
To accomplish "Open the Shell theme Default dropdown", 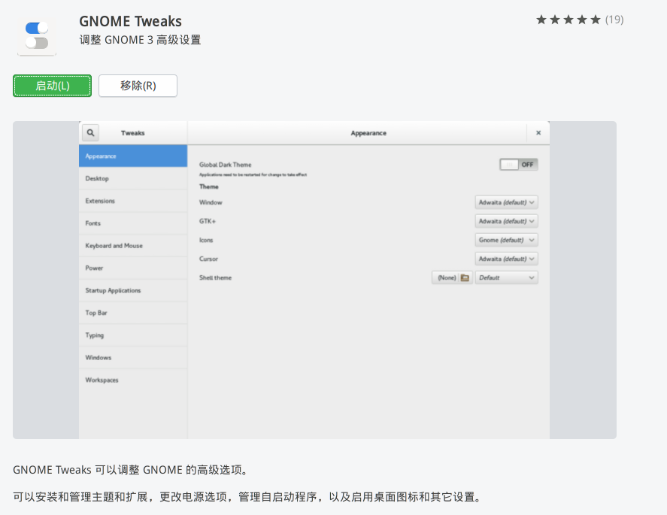I will pyautogui.click(x=506, y=277).
